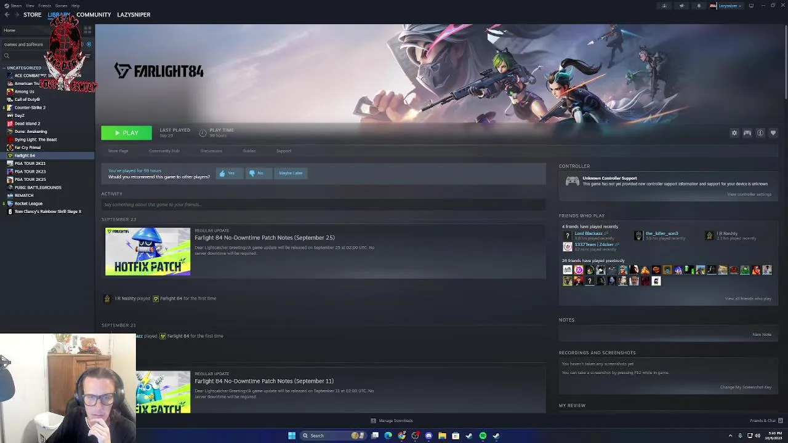This screenshot has width=788, height=443.
Task: Click library search field
Action: [43, 56]
